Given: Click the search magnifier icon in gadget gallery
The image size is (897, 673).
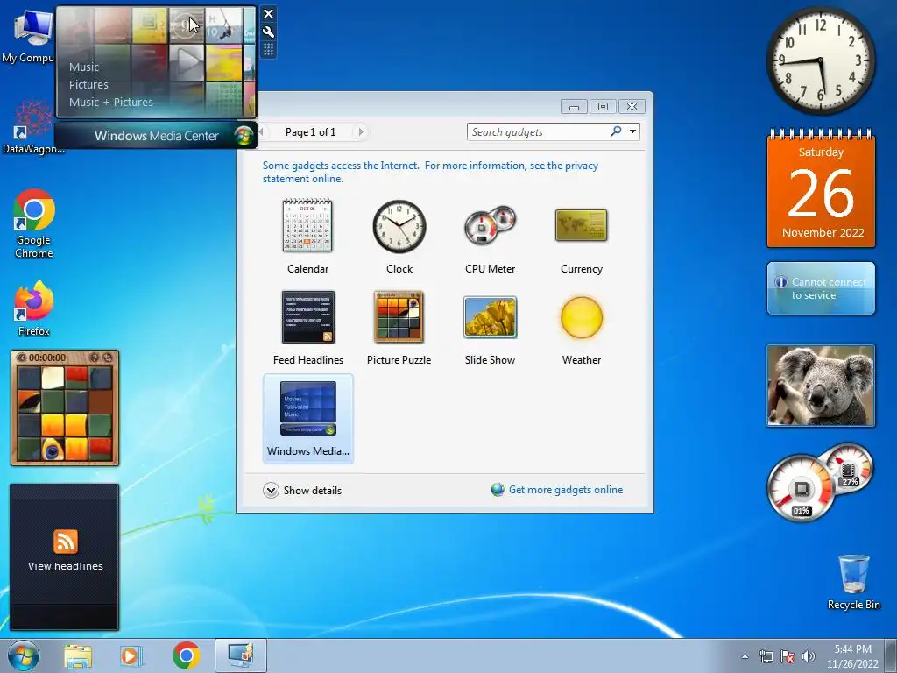Looking at the screenshot, I should (x=616, y=131).
